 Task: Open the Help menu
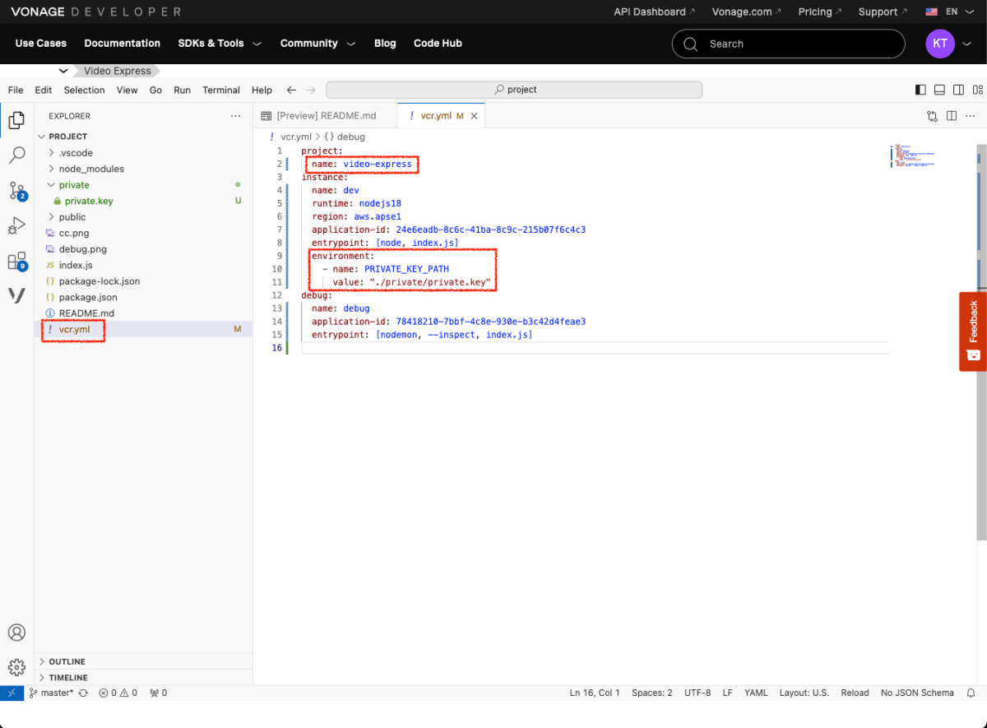click(262, 90)
